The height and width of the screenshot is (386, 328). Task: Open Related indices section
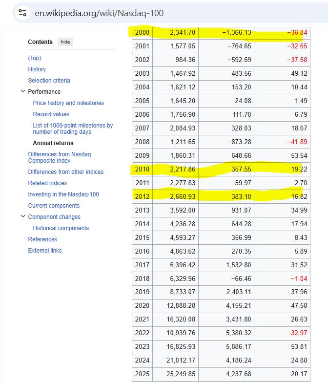coord(47,183)
